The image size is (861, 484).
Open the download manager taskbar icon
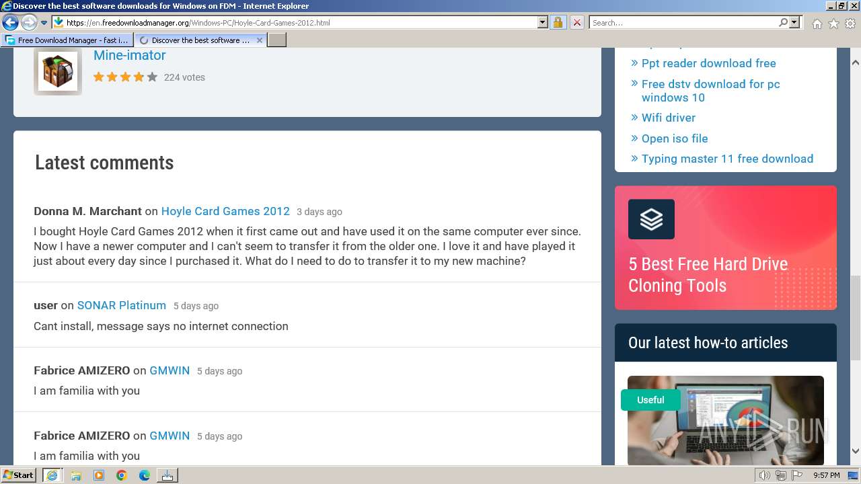click(167, 475)
